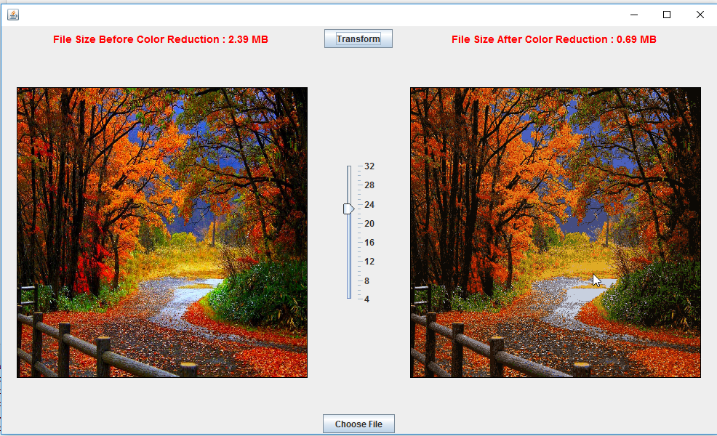Select the color depth slider thumb
Image resolution: width=717 pixels, height=436 pixels.
pos(348,209)
